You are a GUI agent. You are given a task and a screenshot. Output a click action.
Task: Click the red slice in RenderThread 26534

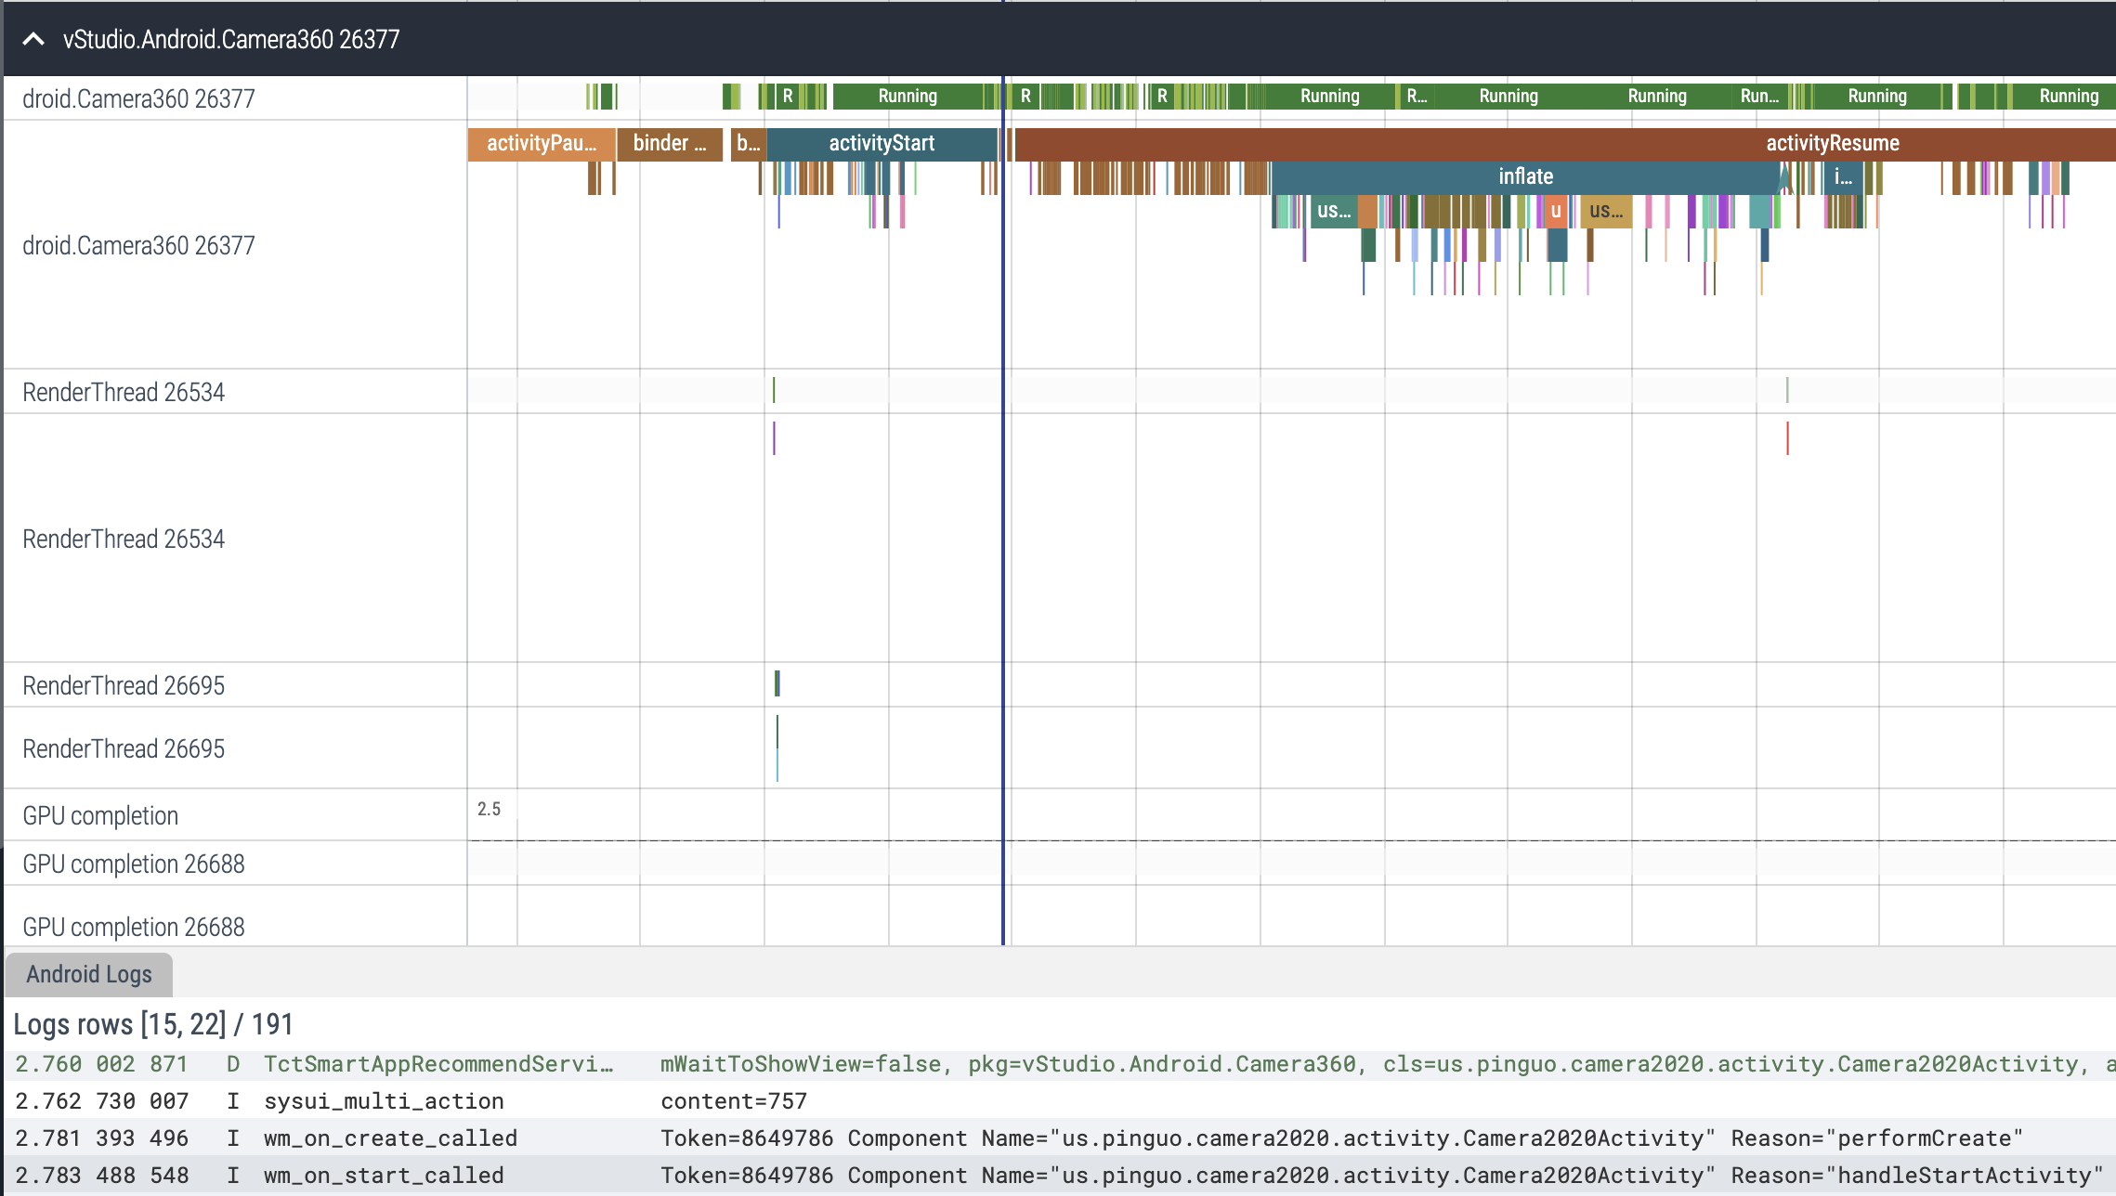1787,438
